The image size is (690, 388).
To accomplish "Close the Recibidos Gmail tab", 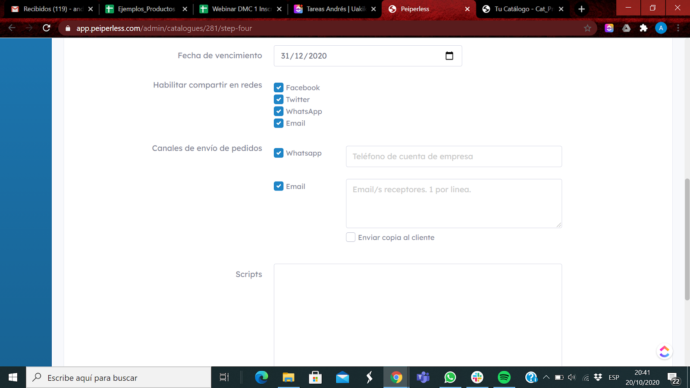I will click(x=91, y=9).
